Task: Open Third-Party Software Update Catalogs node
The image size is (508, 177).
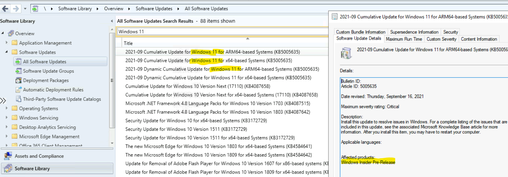Action: coord(62,99)
